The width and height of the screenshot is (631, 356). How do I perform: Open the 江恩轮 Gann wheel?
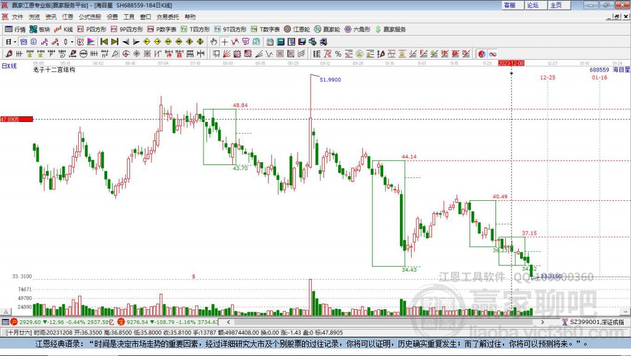[x=297, y=30]
